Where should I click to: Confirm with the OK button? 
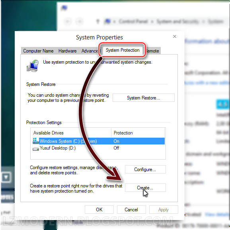point(99,209)
